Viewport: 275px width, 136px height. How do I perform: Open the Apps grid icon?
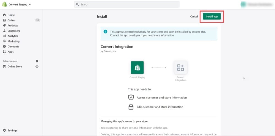(x=4, y=52)
